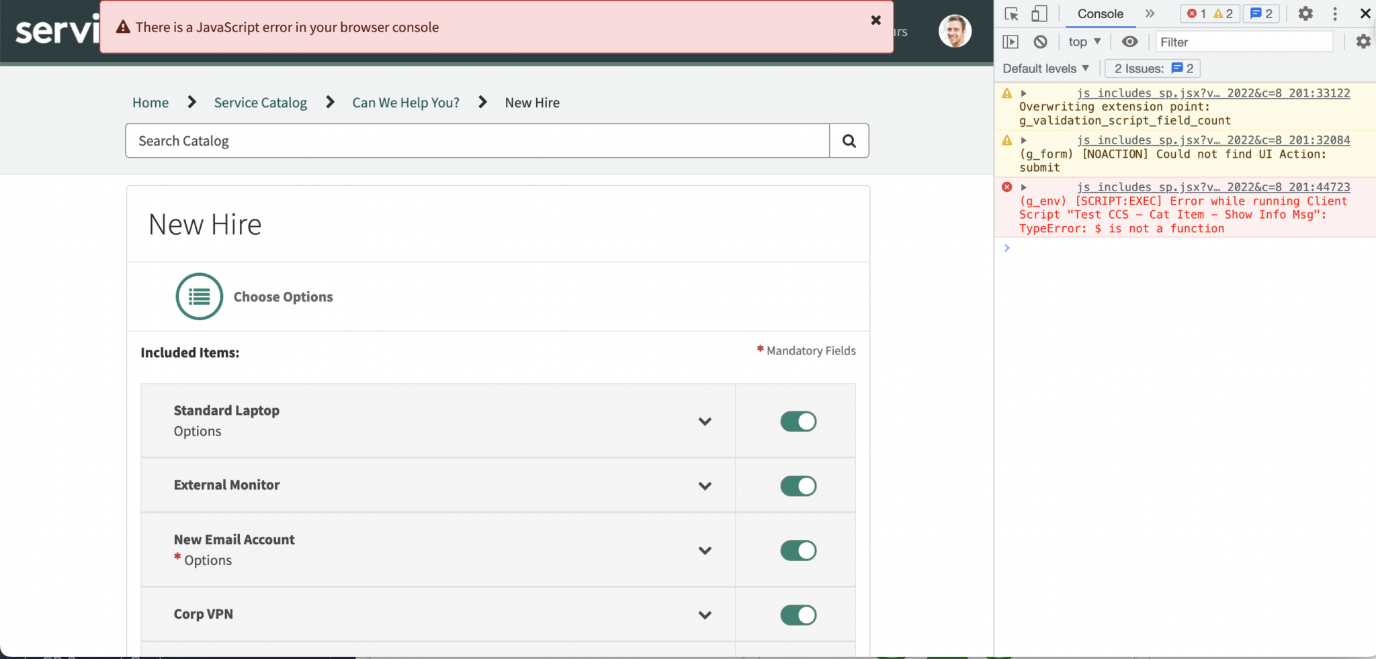Click the Choose Options icon on New Hire form

coord(199,296)
